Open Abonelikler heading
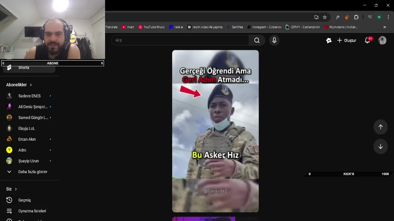The image size is (394, 221). tap(16, 85)
